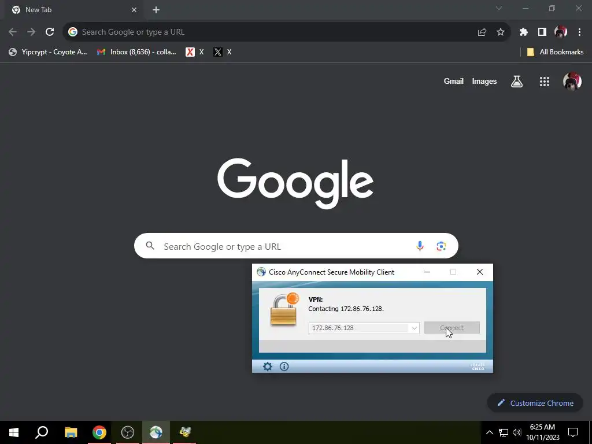The width and height of the screenshot is (592, 444).
Task: Open the red X bookmark
Action: point(195,52)
